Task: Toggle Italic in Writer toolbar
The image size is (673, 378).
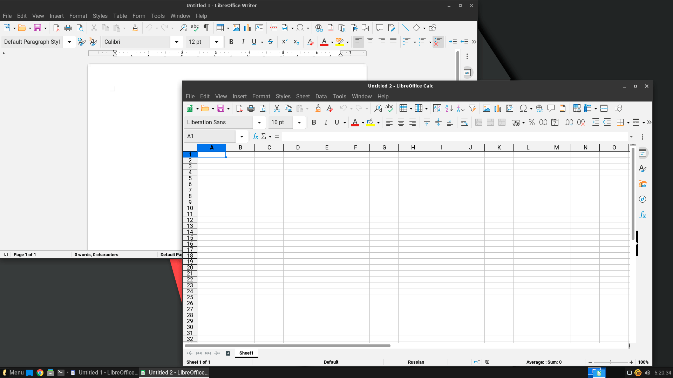Action: tap(243, 42)
